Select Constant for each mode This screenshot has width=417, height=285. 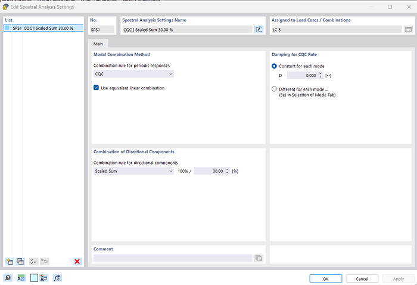[274, 66]
